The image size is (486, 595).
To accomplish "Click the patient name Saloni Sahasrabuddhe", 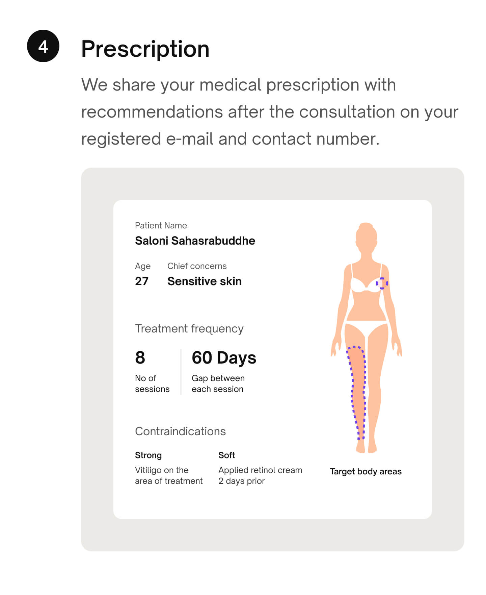I will pyautogui.click(x=195, y=241).
